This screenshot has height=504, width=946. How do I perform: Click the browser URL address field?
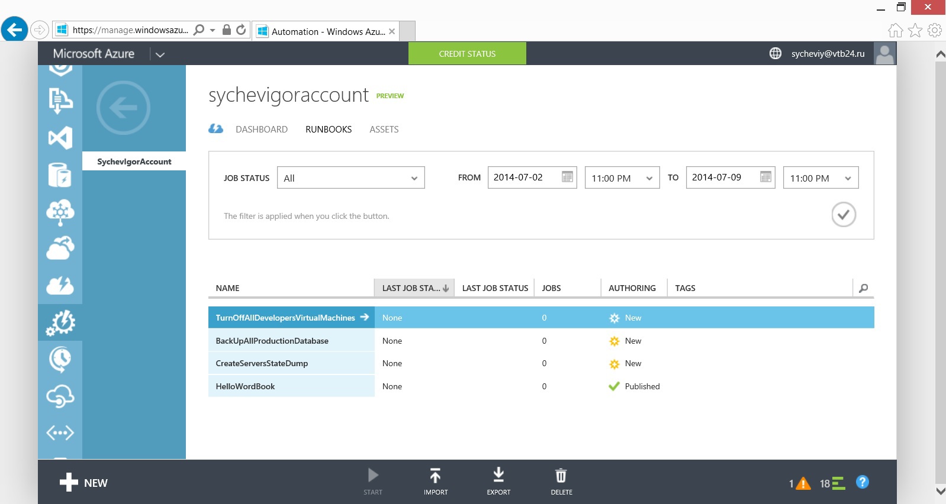130,30
